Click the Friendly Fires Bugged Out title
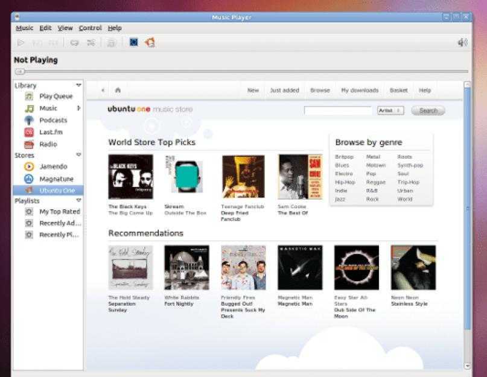This screenshot has height=377, width=487. click(243, 310)
